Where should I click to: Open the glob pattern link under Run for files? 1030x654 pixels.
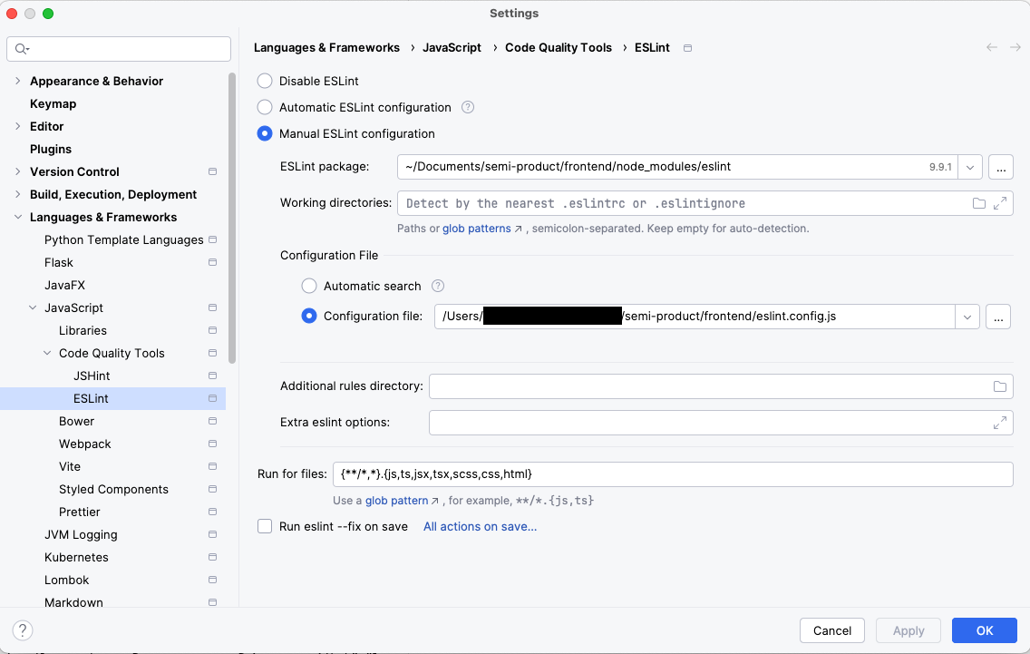click(x=397, y=501)
